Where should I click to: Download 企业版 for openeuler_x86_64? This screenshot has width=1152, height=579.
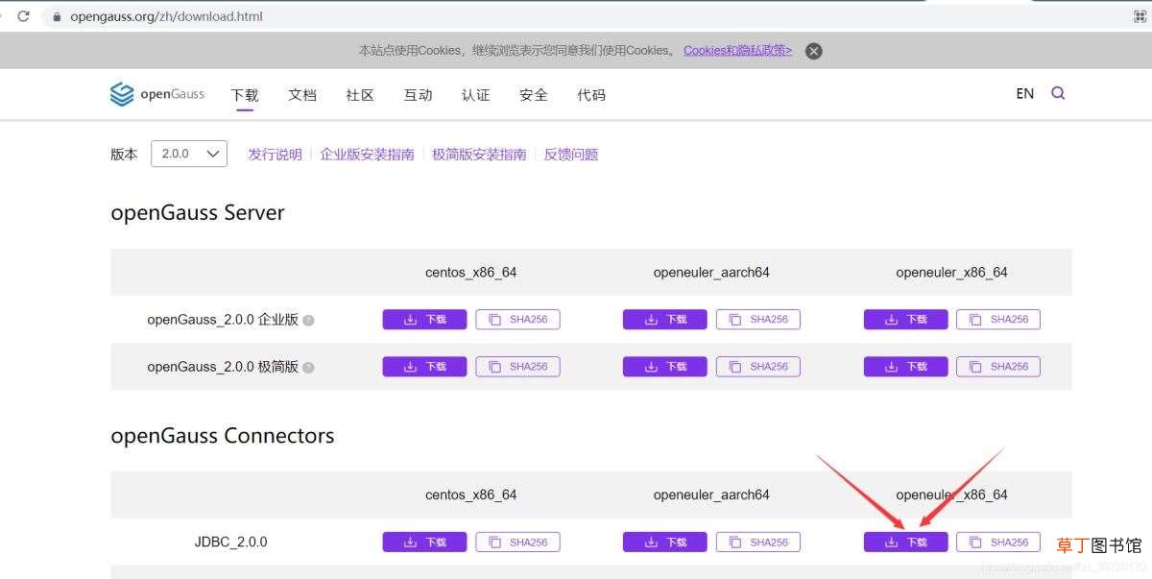pos(905,320)
